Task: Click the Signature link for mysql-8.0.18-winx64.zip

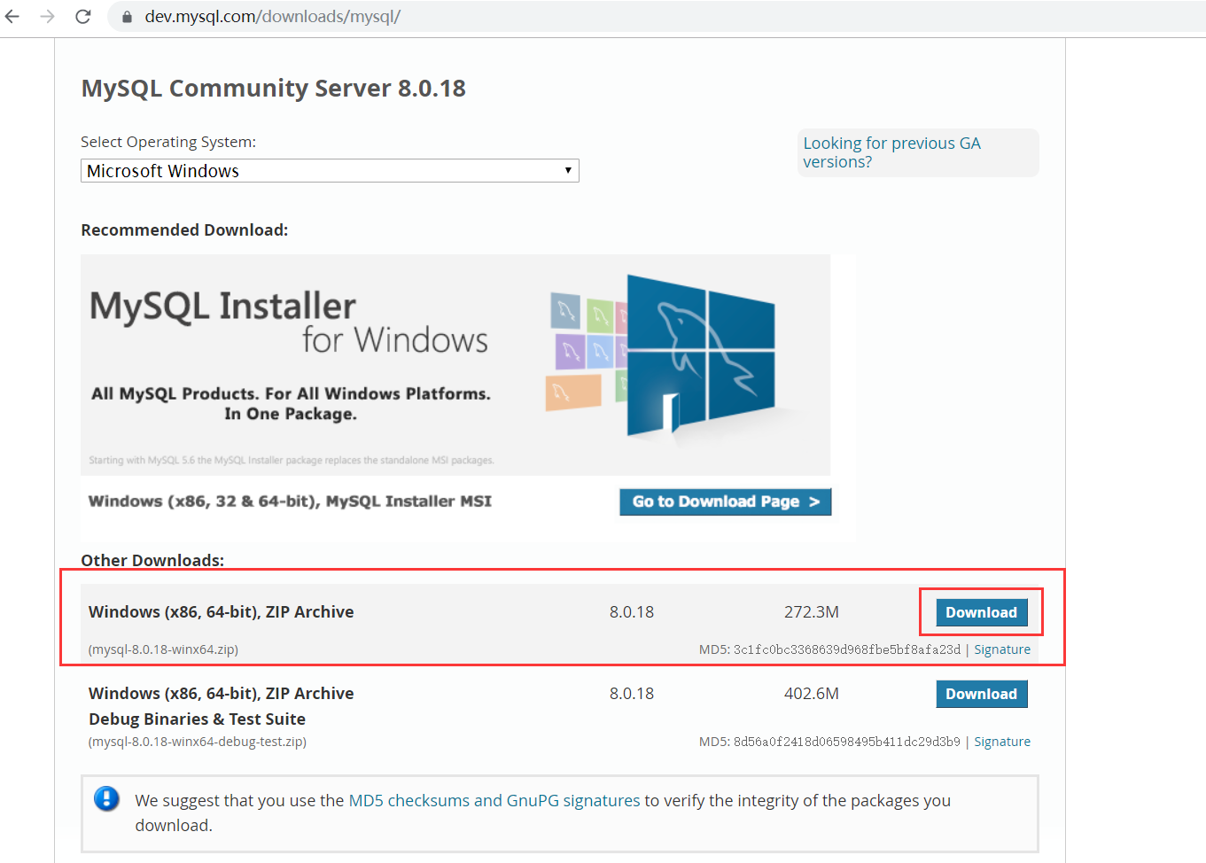Action: pyautogui.click(x=1002, y=649)
